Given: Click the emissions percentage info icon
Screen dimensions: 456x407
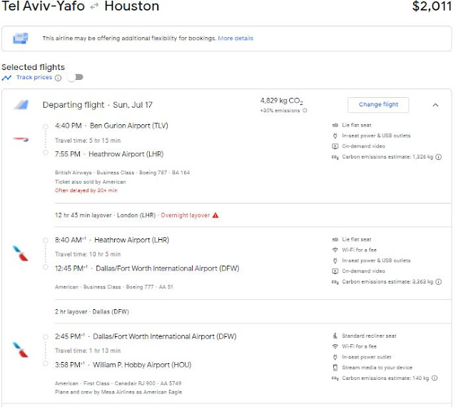Looking at the screenshot, I should tap(305, 111).
